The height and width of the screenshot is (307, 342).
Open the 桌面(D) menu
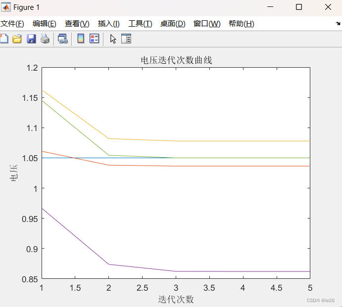(x=173, y=24)
